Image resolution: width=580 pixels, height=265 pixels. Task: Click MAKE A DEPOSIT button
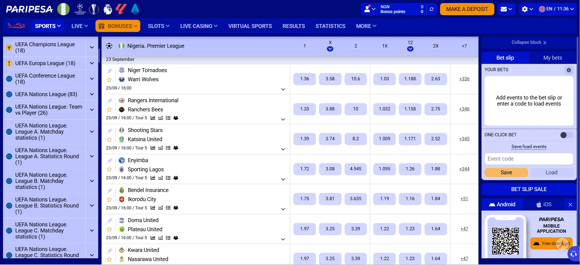(467, 9)
